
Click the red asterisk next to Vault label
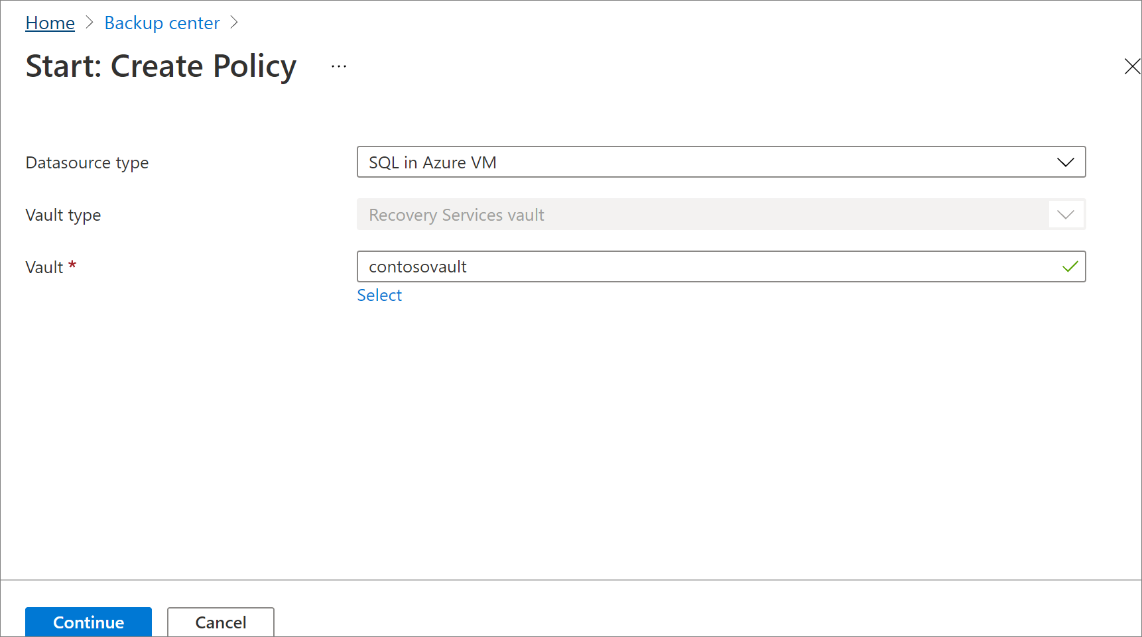pyautogui.click(x=73, y=264)
